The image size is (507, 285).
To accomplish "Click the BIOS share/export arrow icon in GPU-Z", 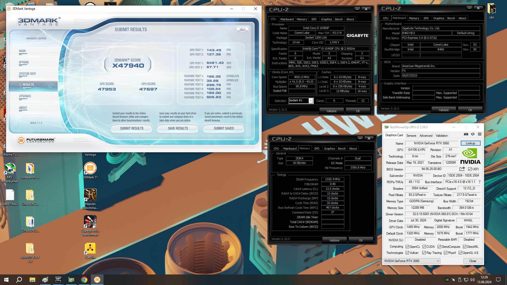I will click(462, 169).
